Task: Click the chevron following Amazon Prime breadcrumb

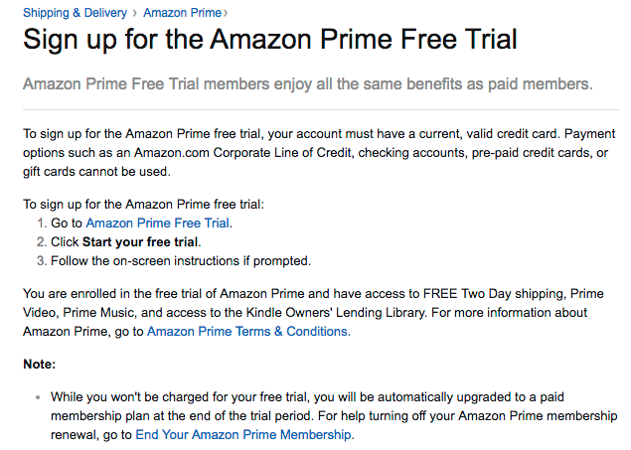Action: point(226,13)
